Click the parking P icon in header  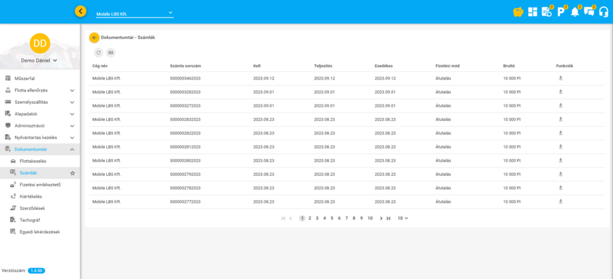[x=561, y=12]
